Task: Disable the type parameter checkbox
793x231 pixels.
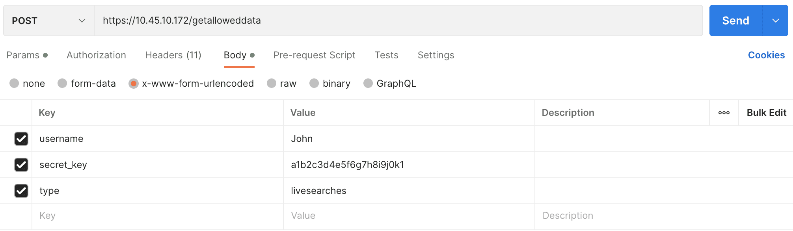Action: (x=21, y=191)
